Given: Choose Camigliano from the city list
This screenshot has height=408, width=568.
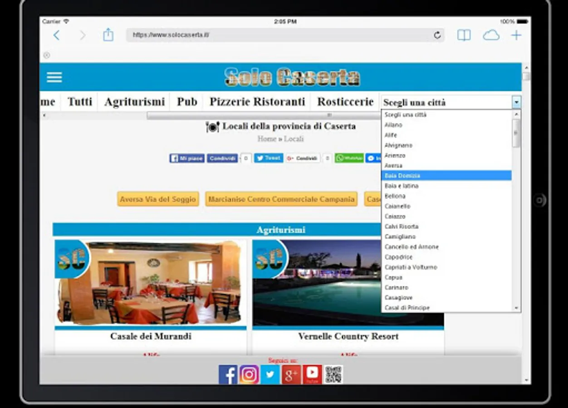Looking at the screenshot, I should click(446, 237).
